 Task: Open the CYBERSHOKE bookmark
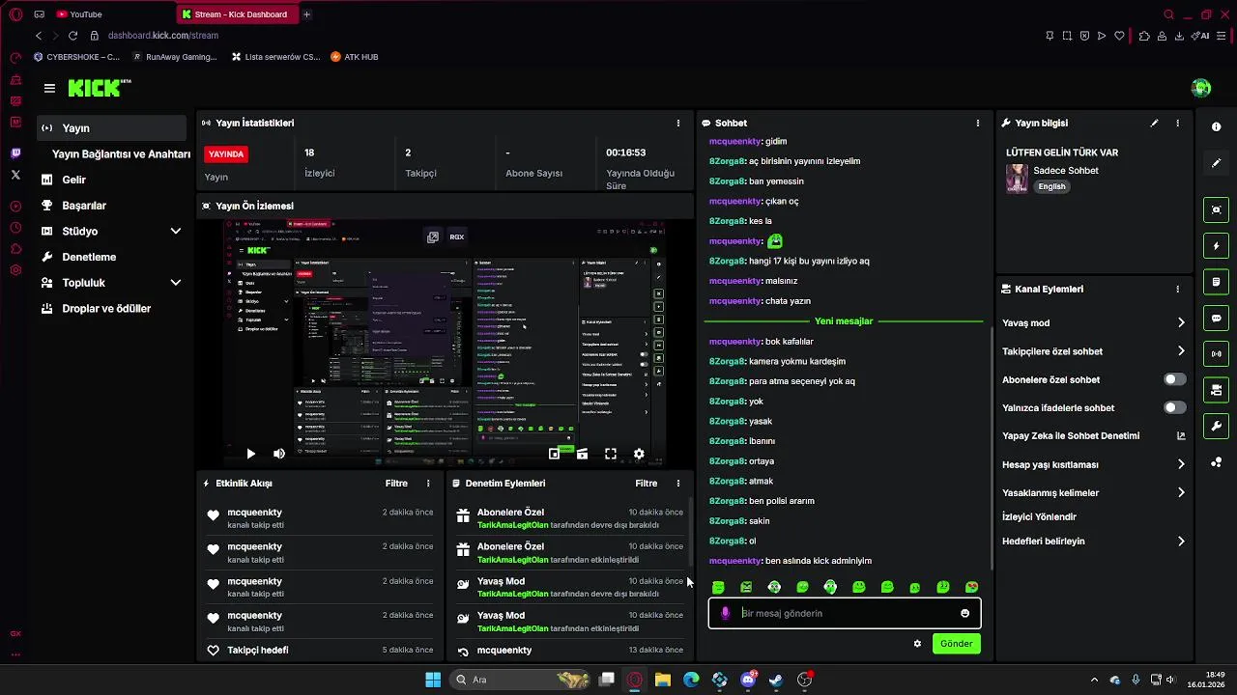[76, 57]
